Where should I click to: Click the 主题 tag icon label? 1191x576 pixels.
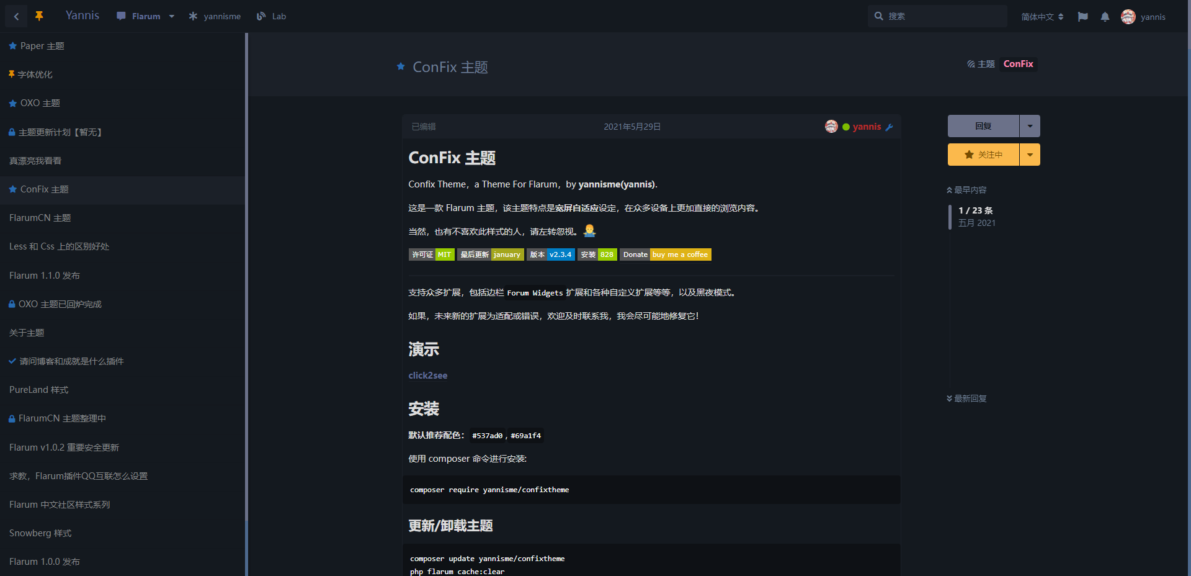(981, 64)
